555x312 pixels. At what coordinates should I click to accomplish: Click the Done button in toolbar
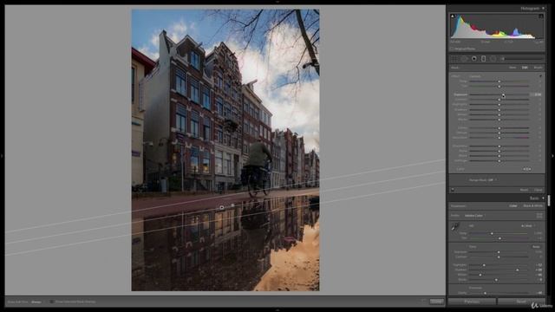point(436,302)
